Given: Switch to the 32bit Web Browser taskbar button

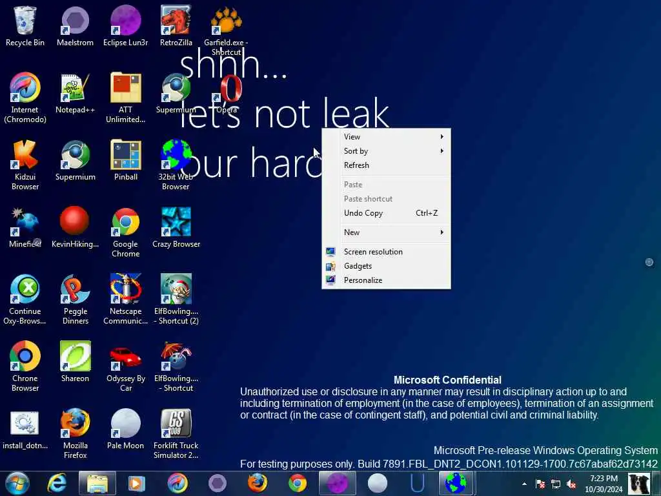Looking at the screenshot, I should coord(456,483).
